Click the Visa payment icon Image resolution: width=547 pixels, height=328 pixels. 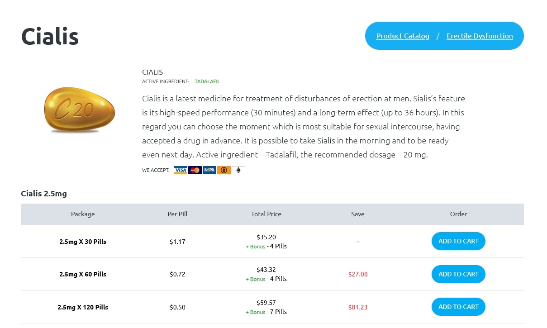click(x=181, y=170)
